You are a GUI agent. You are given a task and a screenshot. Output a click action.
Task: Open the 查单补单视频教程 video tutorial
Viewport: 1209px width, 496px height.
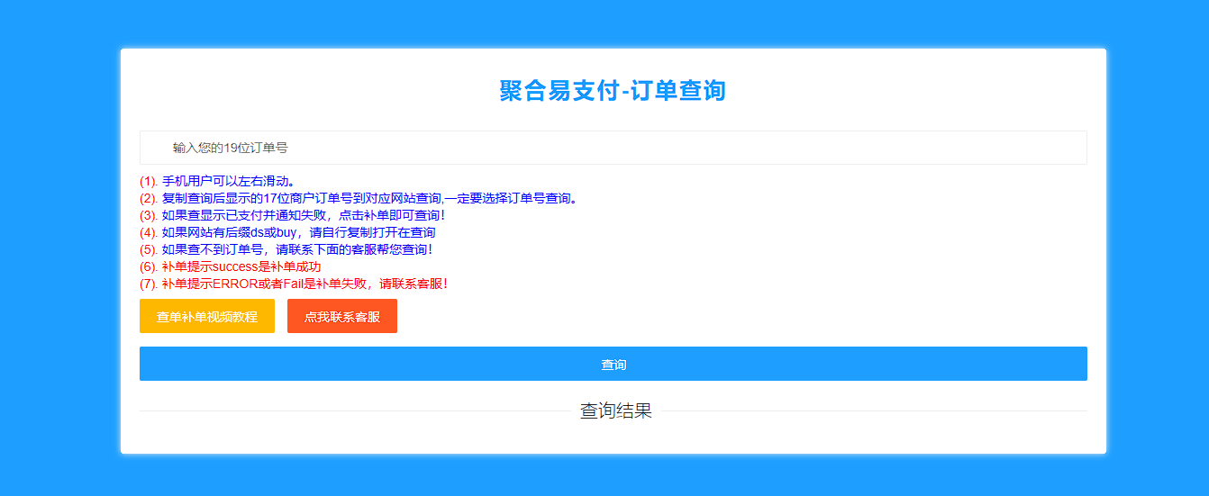[x=207, y=317]
